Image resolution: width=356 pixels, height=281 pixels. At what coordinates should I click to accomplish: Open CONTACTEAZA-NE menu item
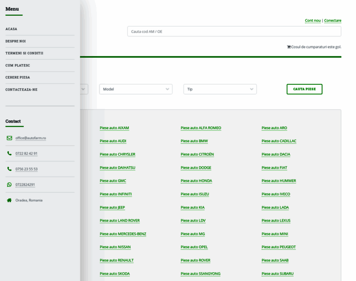pos(22,89)
